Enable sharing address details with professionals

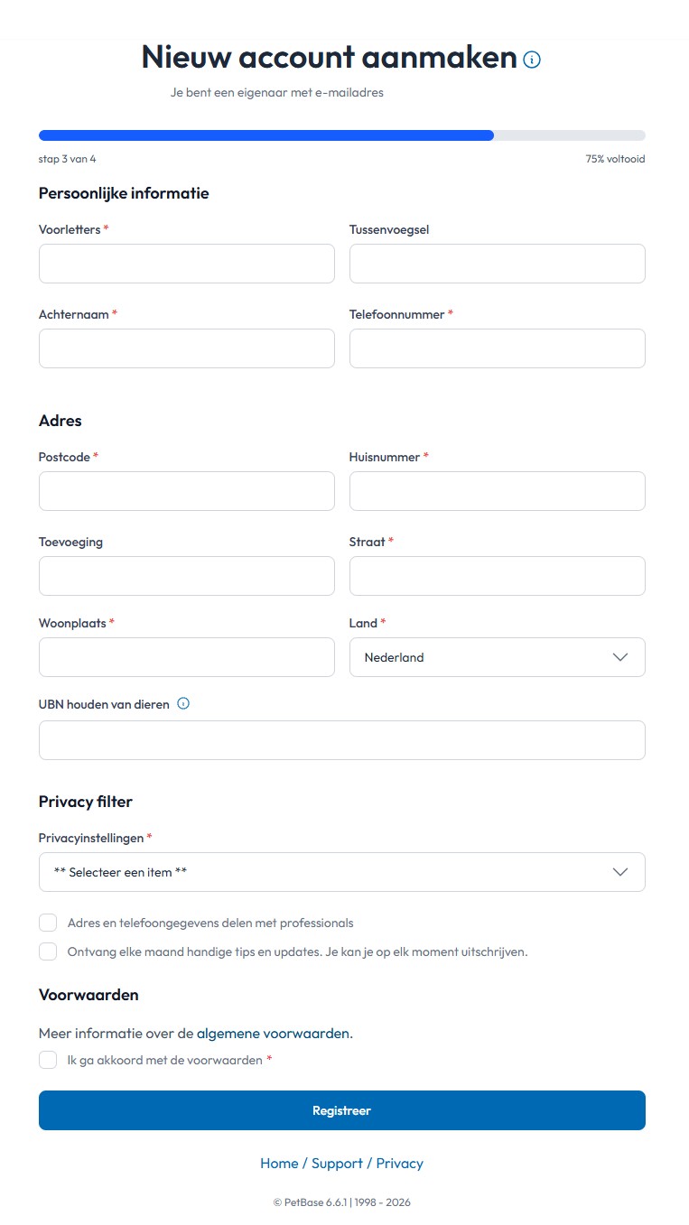point(48,922)
